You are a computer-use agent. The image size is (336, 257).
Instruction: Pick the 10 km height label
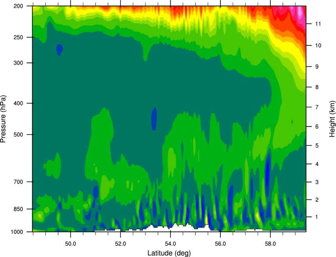coord(318,45)
